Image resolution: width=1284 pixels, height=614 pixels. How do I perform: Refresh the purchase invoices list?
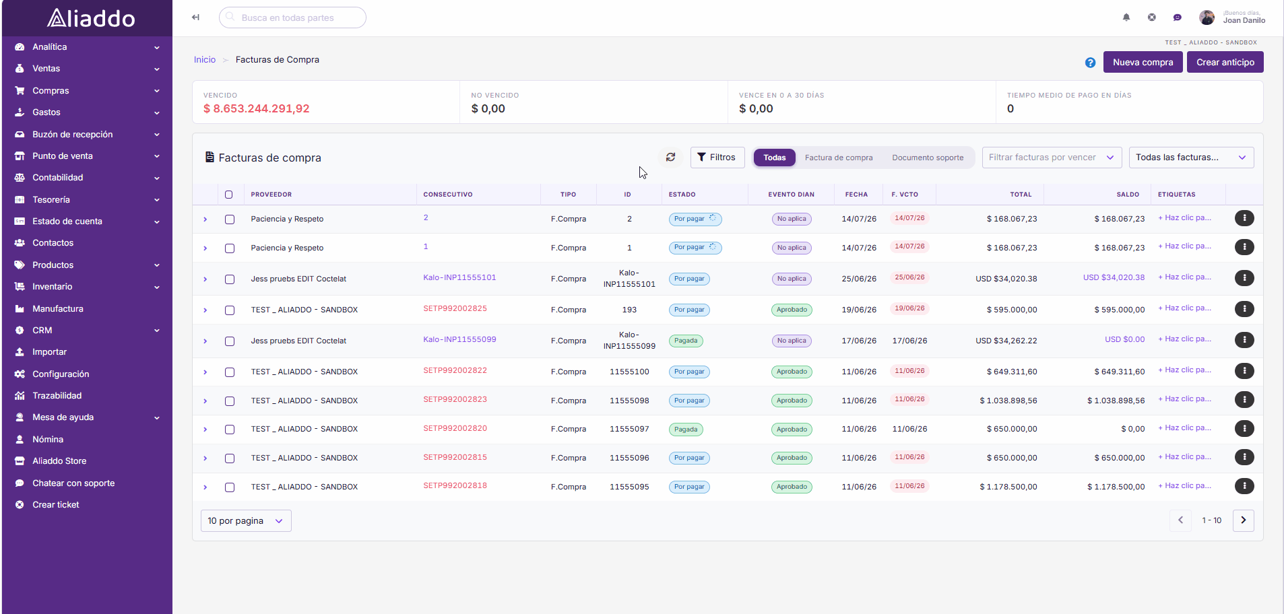pyautogui.click(x=670, y=158)
